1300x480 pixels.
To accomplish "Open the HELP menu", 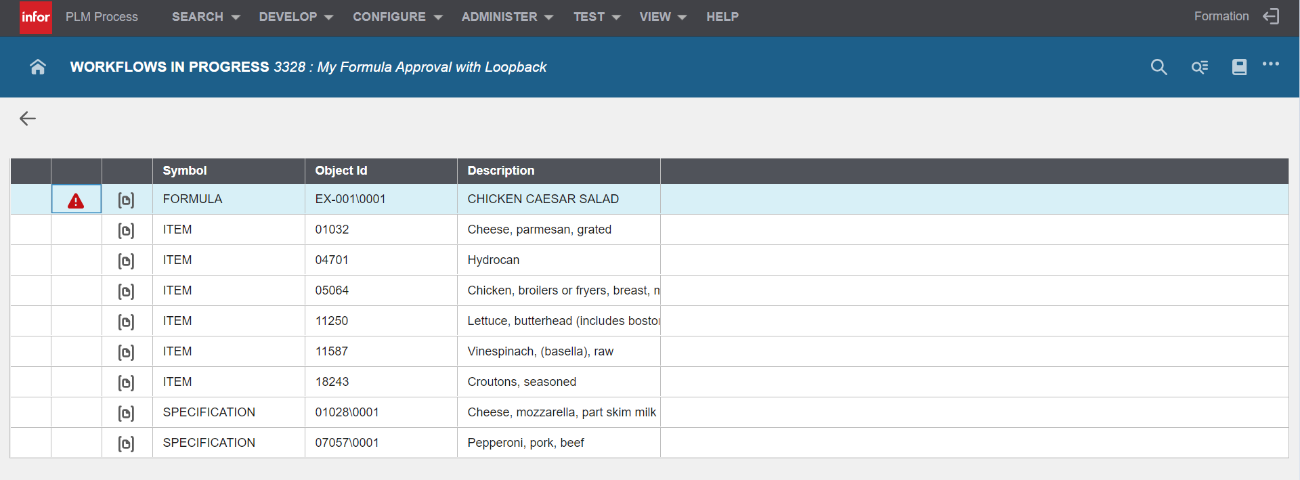I will pos(722,17).
